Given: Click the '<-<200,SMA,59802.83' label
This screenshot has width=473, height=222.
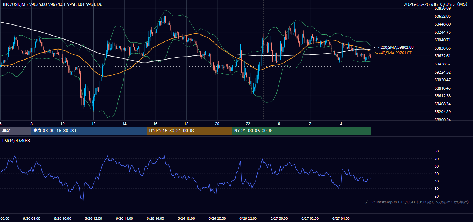Looking at the screenshot, I should pyautogui.click(x=393, y=47).
